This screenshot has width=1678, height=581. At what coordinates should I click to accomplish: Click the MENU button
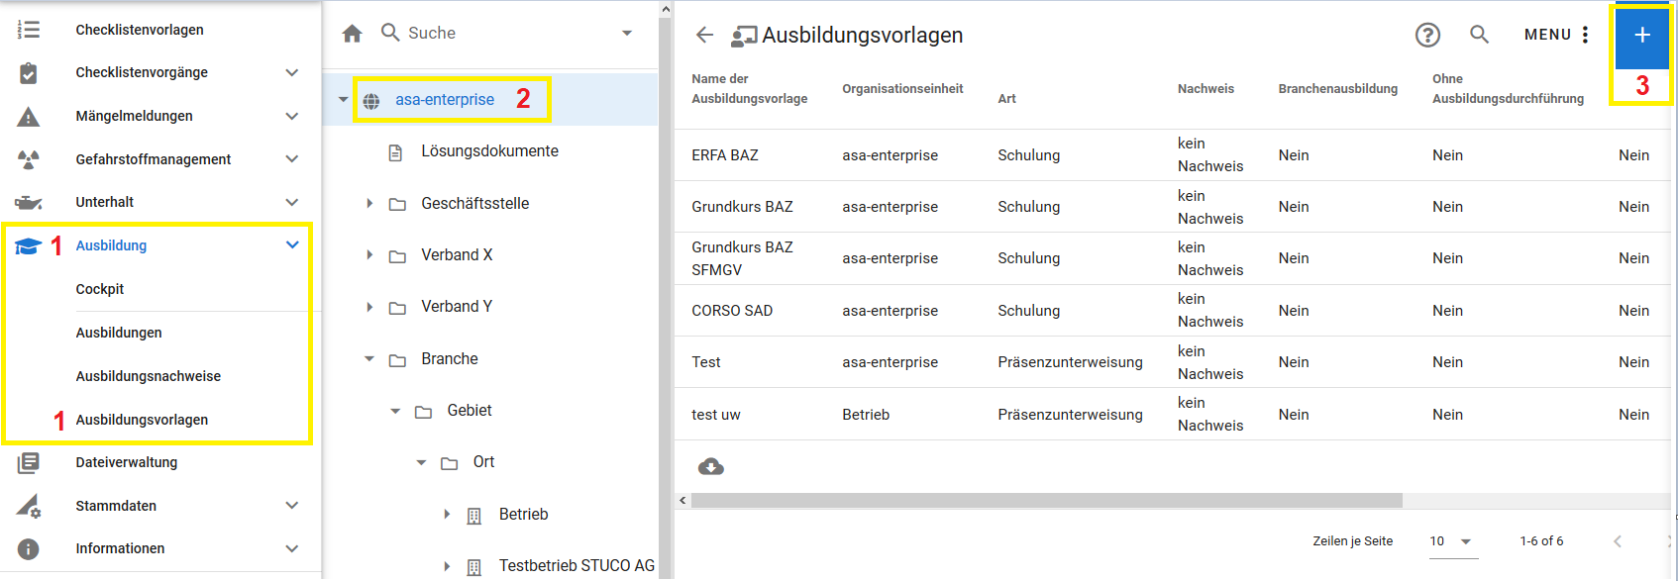1556,35
